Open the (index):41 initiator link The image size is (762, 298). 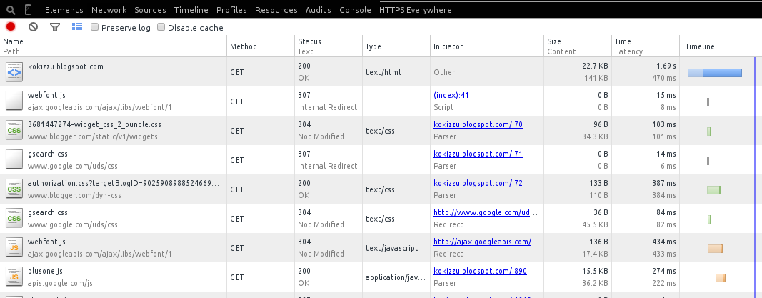(451, 95)
